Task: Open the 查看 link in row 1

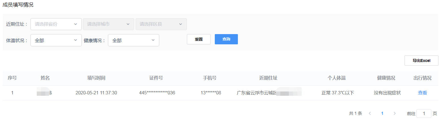Action: tap(422, 93)
